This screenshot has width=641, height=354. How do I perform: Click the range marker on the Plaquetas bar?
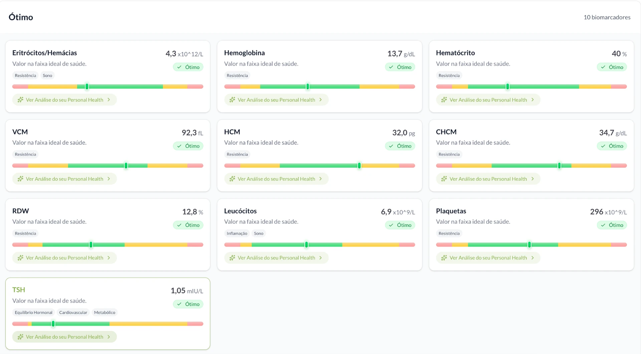(x=529, y=245)
